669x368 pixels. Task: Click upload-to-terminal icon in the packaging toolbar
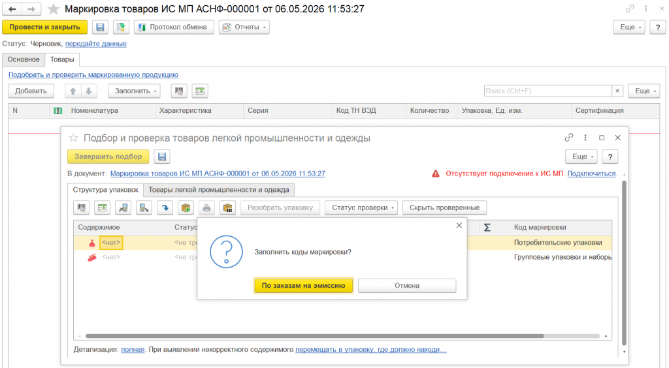tap(144, 208)
